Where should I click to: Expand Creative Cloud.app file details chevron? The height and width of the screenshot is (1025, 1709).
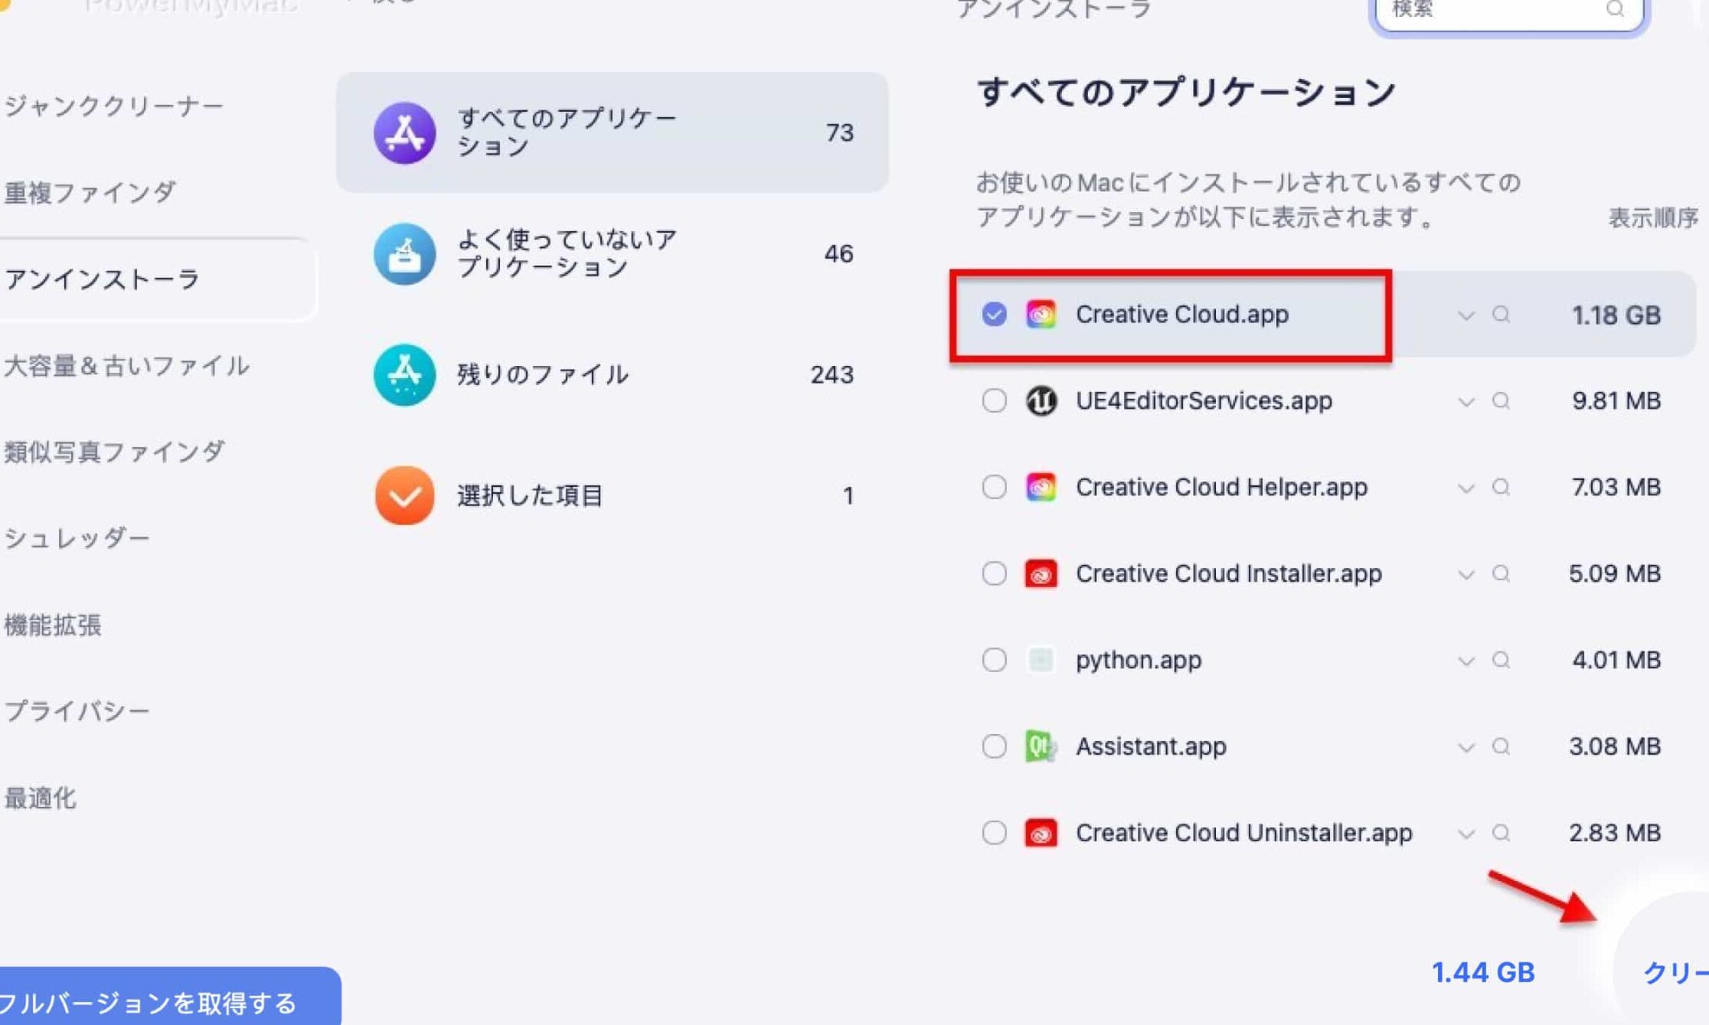(1466, 315)
